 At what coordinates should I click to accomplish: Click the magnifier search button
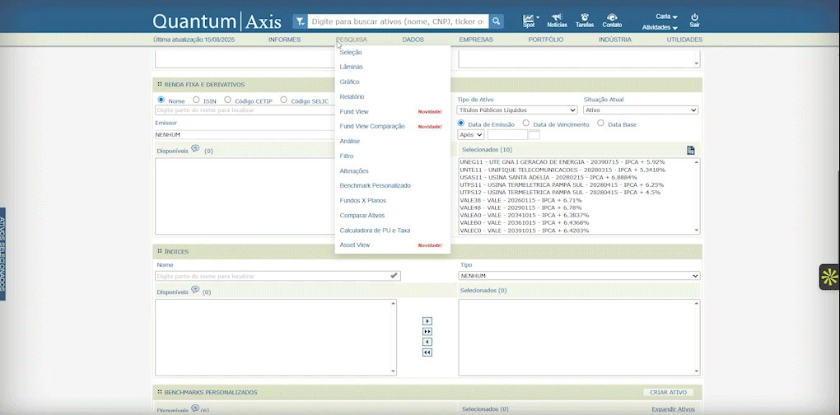pos(496,21)
